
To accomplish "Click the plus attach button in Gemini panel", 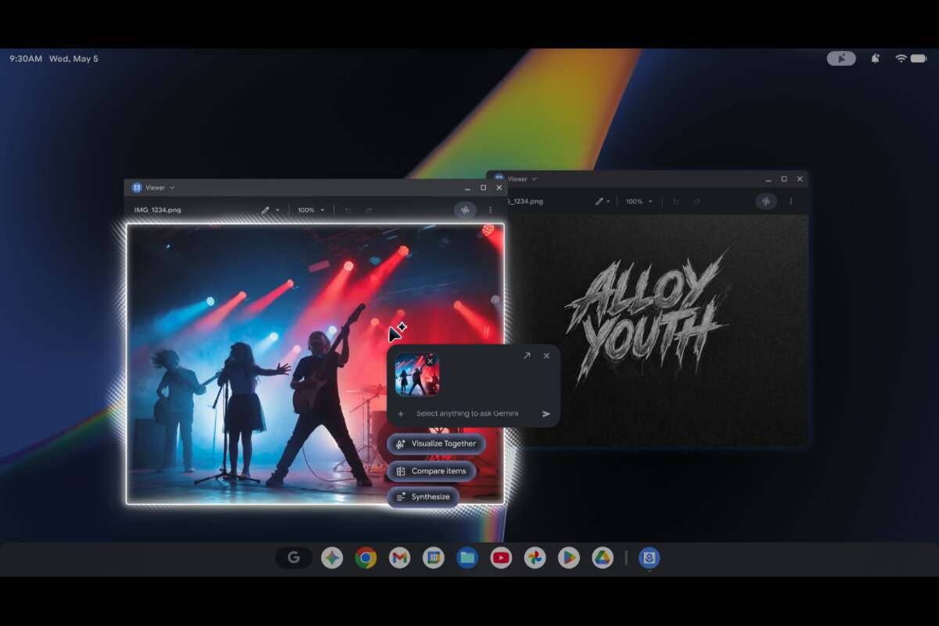I will [401, 414].
